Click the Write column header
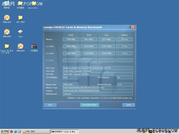The image size is (179, 134). coord(89,35)
